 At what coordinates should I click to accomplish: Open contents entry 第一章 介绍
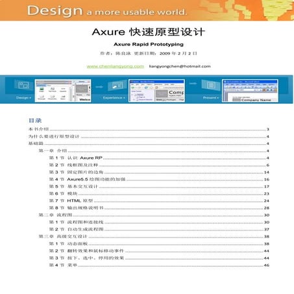(x=154, y=151)
